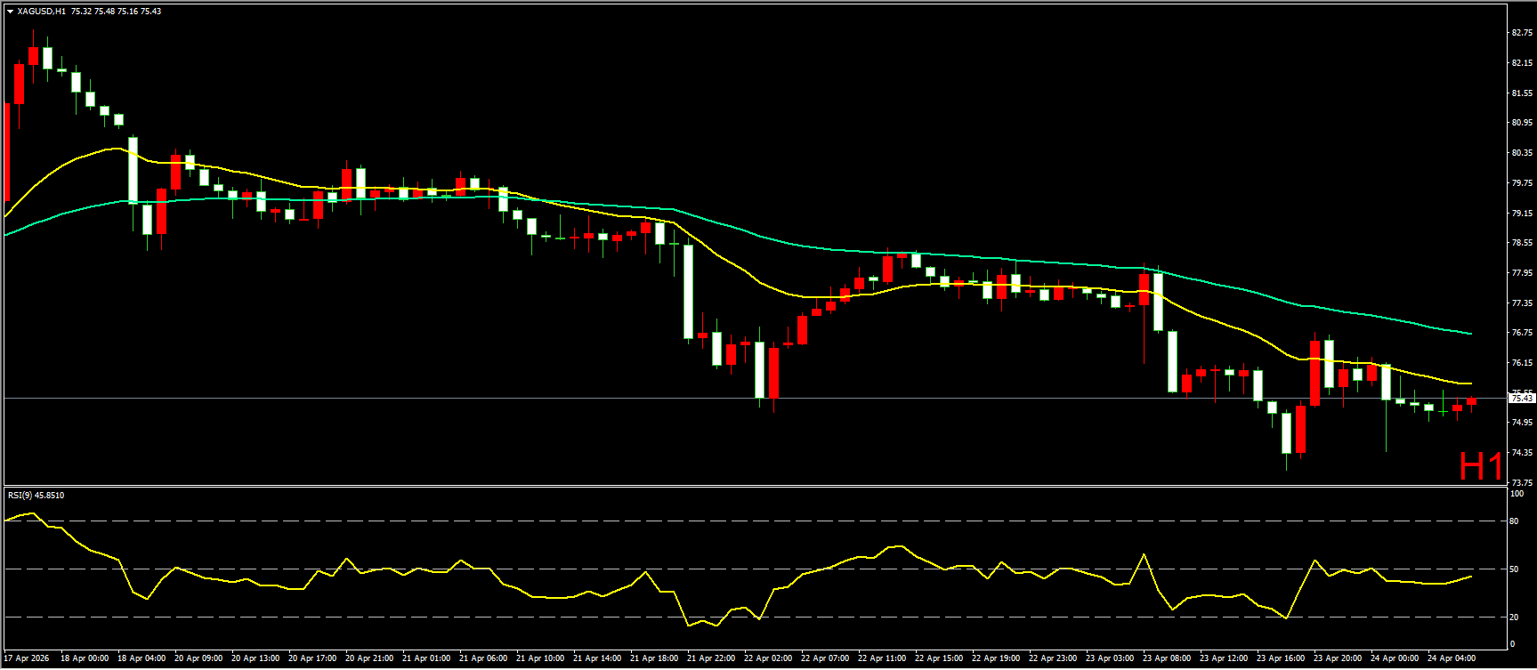Click the right end of the green moving average
This screenshot has width=1537, height=670.
(1470, 334)
